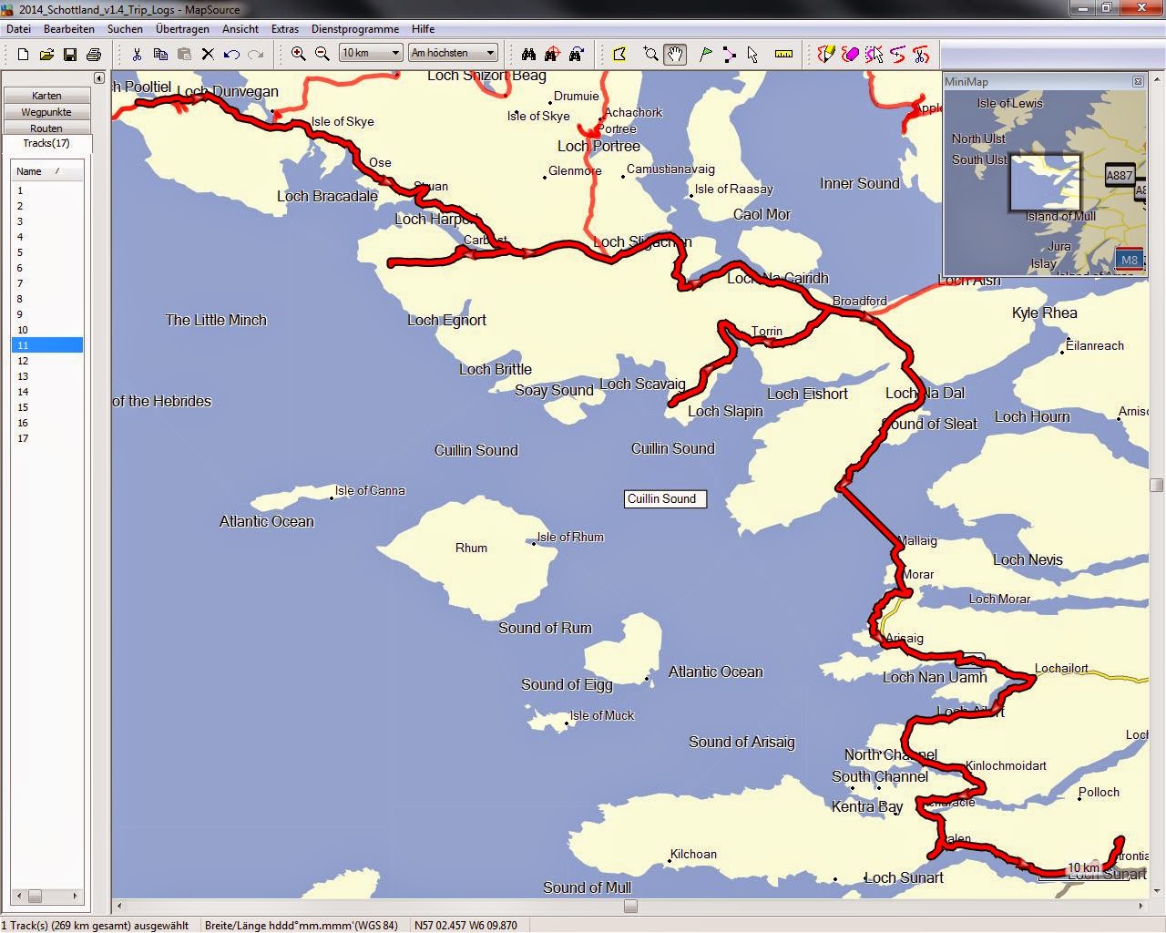
Task: Zoom out with the minus magnifier
Action: (x=322, y=55)
